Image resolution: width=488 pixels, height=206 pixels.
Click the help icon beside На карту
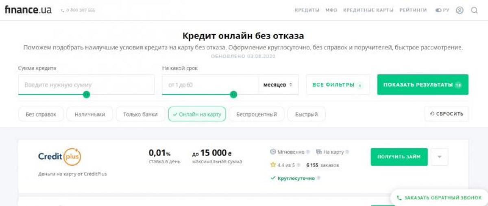347,152
